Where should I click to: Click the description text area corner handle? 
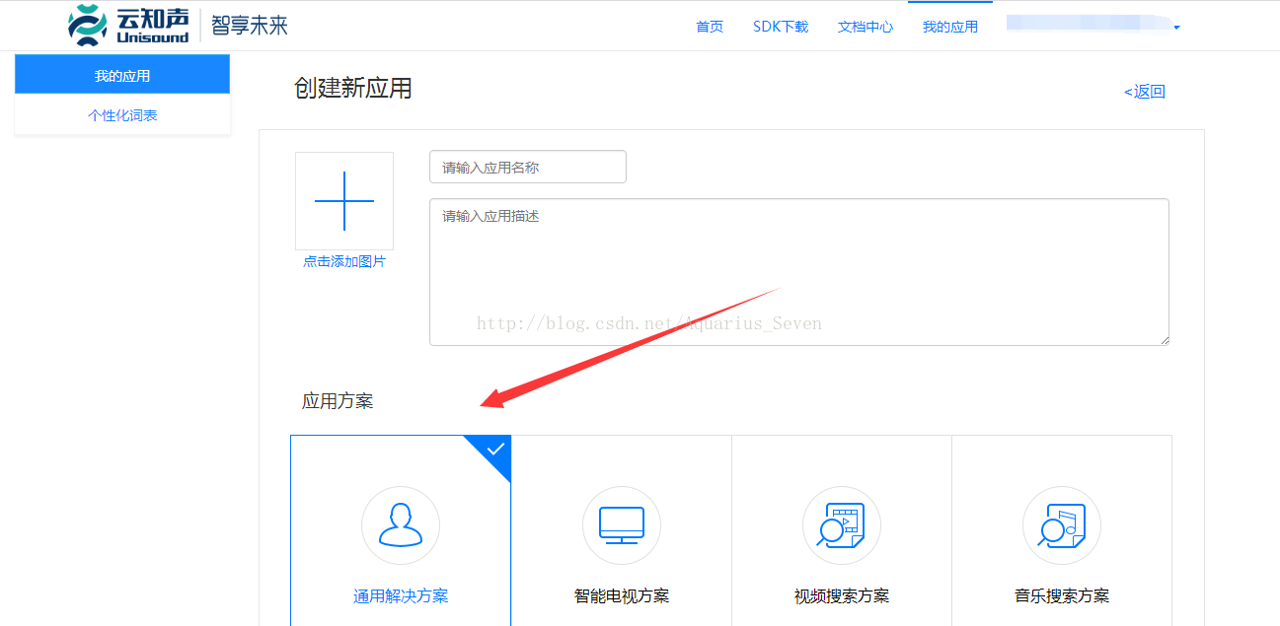1164,340
